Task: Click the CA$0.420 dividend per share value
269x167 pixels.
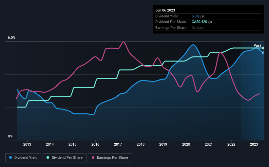Action: pyautogui.click(x=199, y=22)
